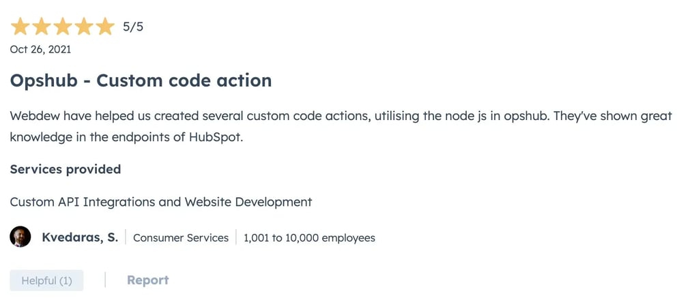
Task: Click the Oct 26, 2021 review date
Action: [40, 49]
